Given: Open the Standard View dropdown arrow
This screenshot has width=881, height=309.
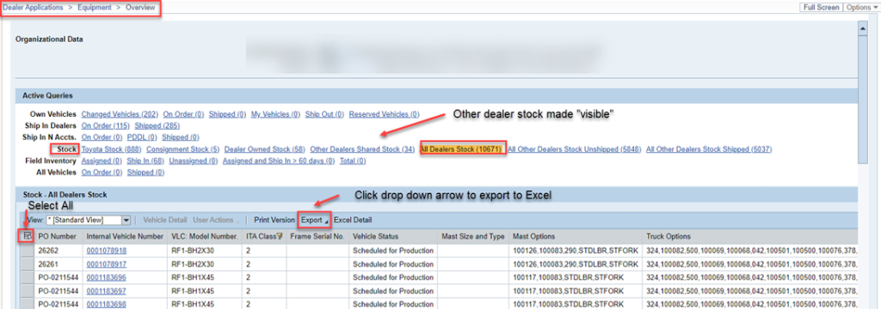Looking at the screenshot, I should pos(126,221).
